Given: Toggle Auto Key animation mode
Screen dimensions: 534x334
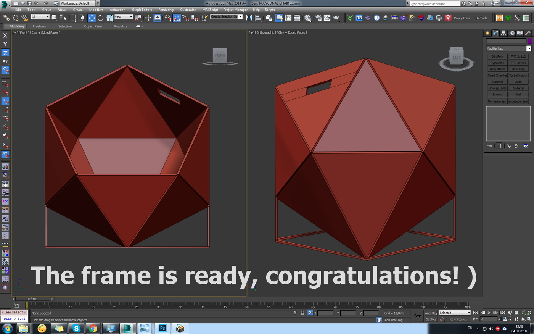Looking at the screenshot, I should [x=431, y=313].
